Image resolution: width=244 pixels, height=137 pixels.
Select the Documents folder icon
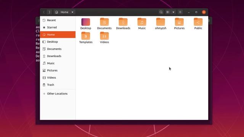click(x=104, y=22)
